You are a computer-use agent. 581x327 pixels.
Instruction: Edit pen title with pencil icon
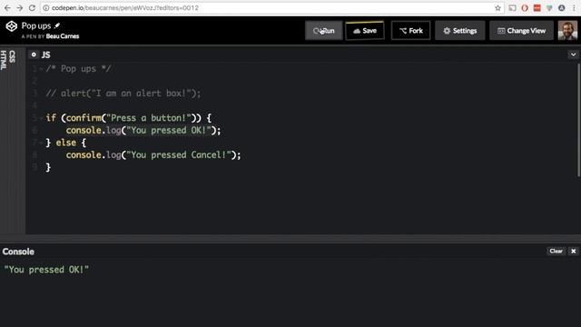(57, 25)
